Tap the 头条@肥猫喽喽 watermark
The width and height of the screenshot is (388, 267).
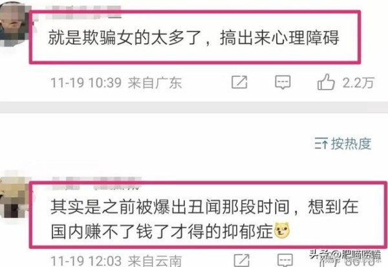click(x=345, y=255)
